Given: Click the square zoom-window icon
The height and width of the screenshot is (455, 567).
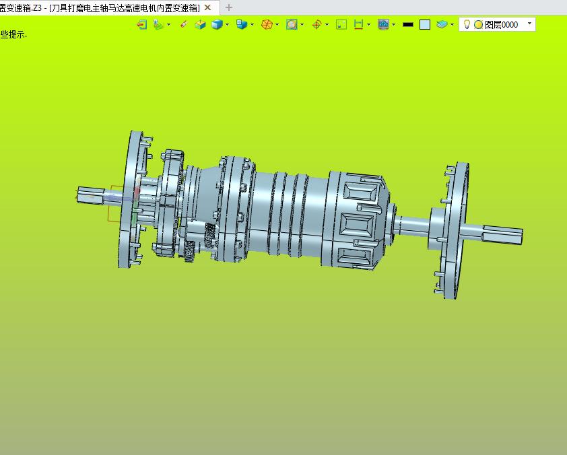Looking at the screenshot, I should coord(341,25).
